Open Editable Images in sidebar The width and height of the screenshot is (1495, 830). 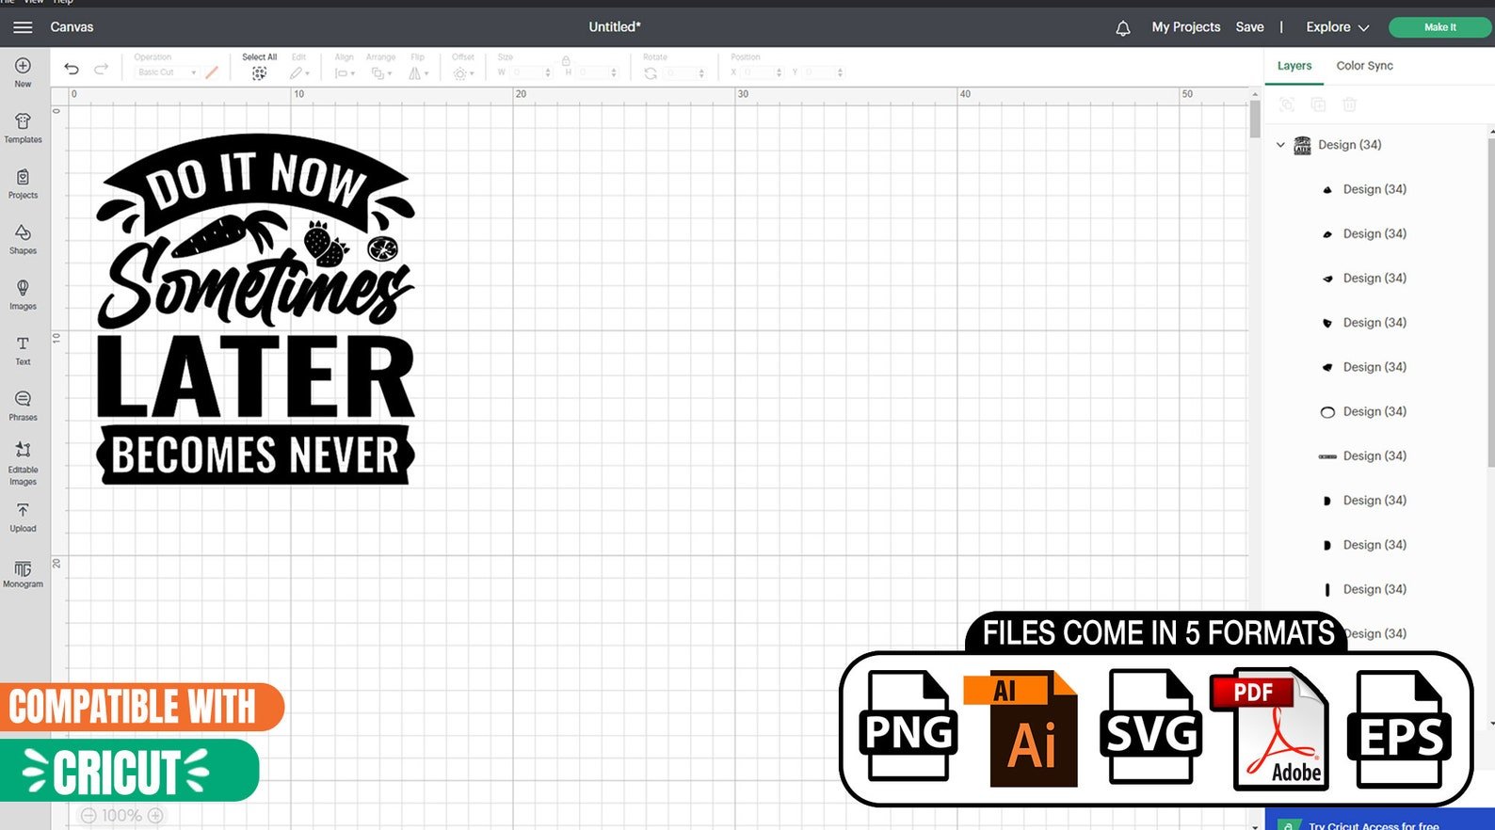coord(23,463)
